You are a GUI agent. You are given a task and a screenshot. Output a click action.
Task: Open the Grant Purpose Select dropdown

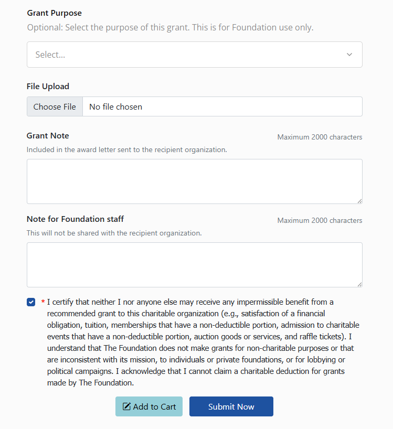[x=195, y=55]
